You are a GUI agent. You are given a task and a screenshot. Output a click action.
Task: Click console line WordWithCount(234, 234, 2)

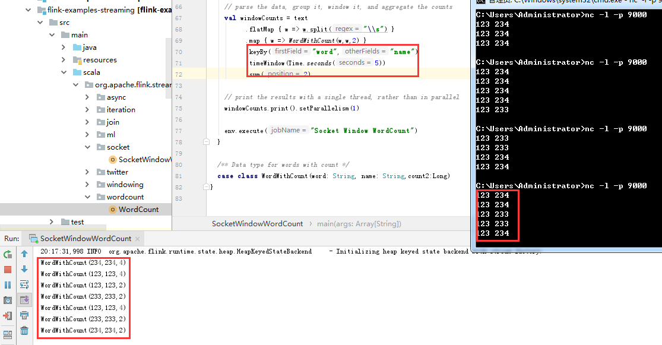click(83, 330)
